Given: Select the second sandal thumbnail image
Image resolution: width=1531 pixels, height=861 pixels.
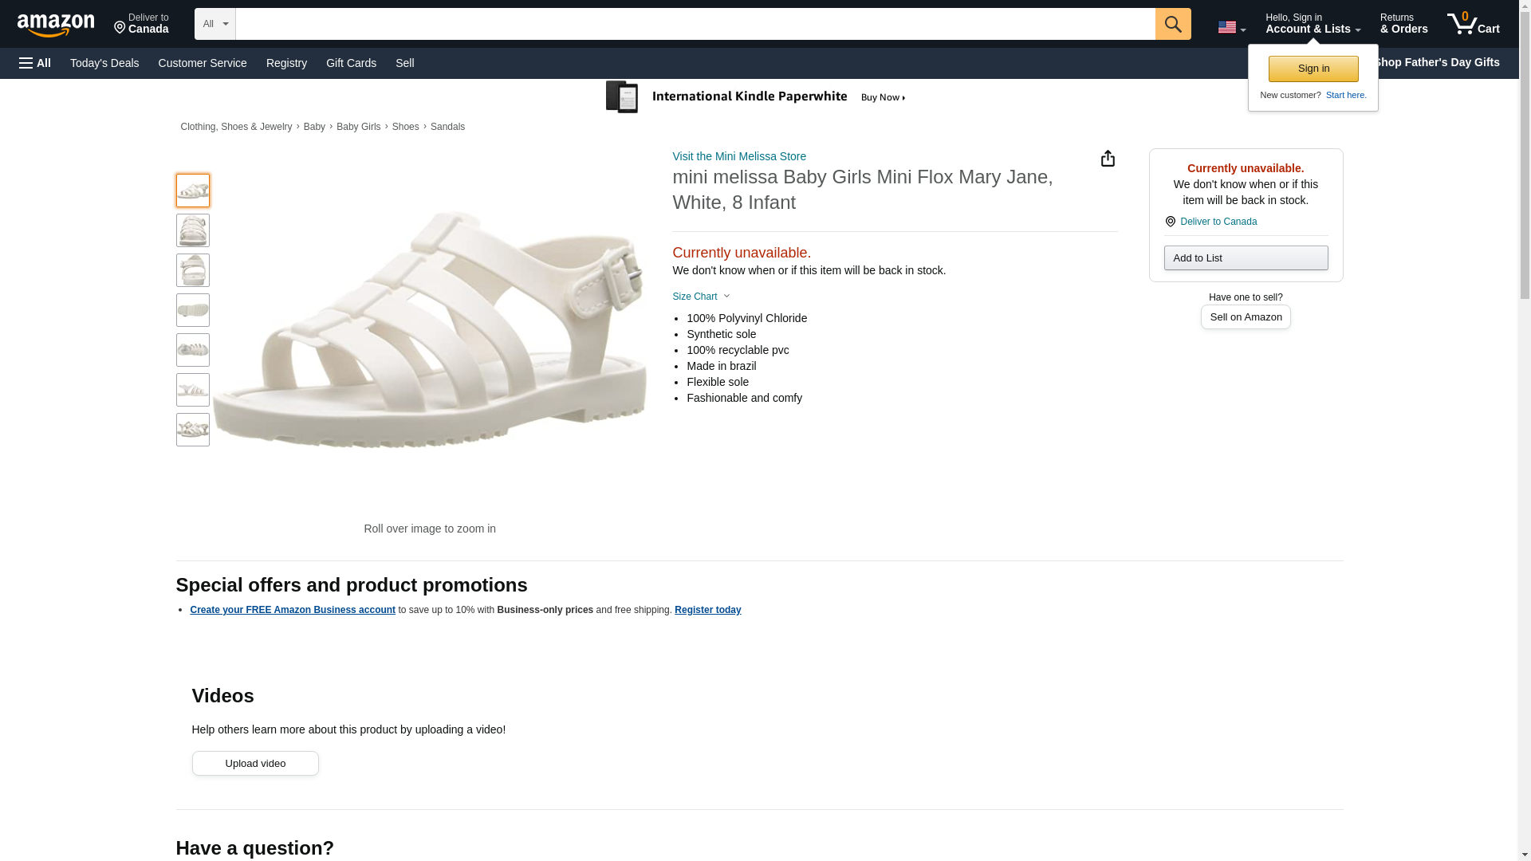Looking at the screenshot, I should pyautogui.click(x=193, y=230).
